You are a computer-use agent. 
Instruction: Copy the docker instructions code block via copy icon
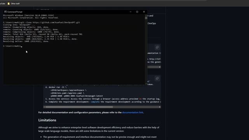[x=157, y=79]
